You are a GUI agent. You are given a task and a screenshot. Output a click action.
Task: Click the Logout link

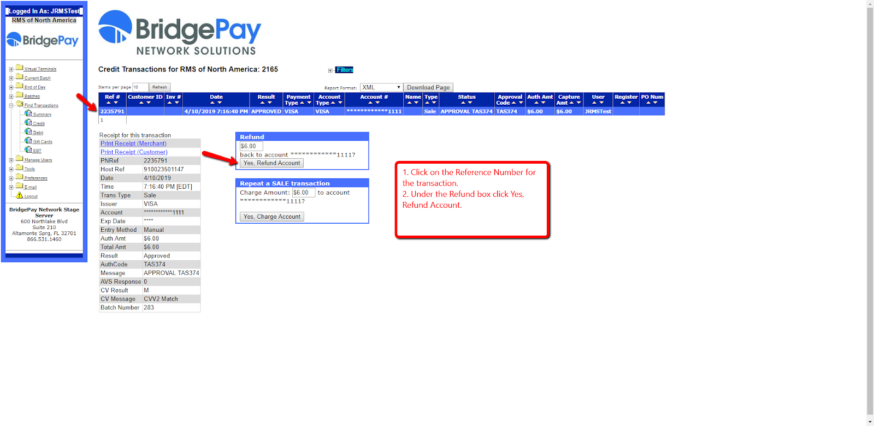(31, 196)
